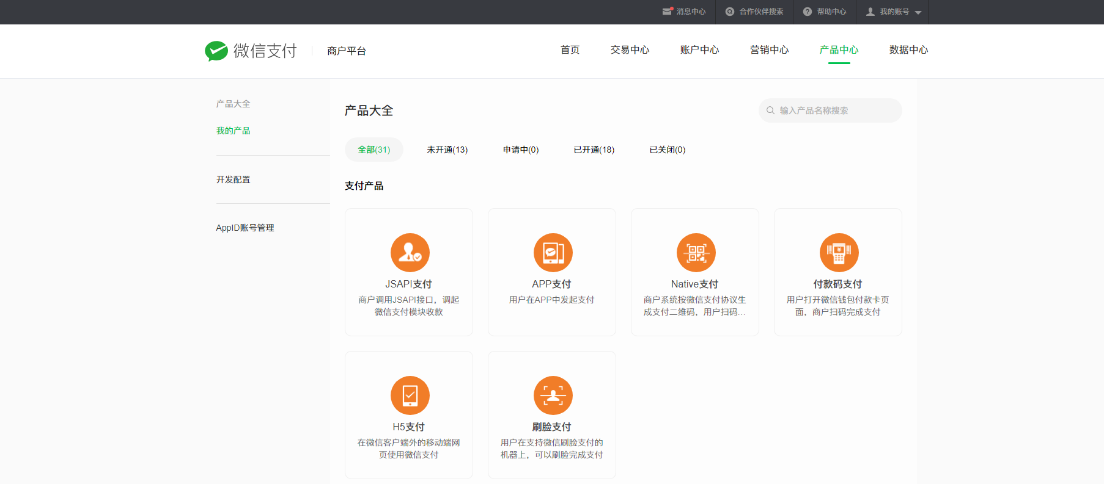This screenshot has width=1104, height=484.
Task: Open the H5支付 phone icon
Action: click(410, 396)
